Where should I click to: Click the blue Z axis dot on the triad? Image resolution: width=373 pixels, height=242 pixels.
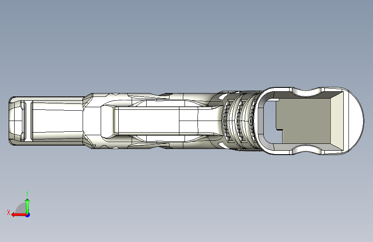(28, 215)
